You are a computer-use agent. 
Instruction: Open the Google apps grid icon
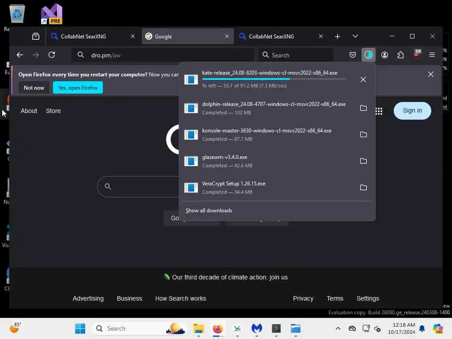379,111
